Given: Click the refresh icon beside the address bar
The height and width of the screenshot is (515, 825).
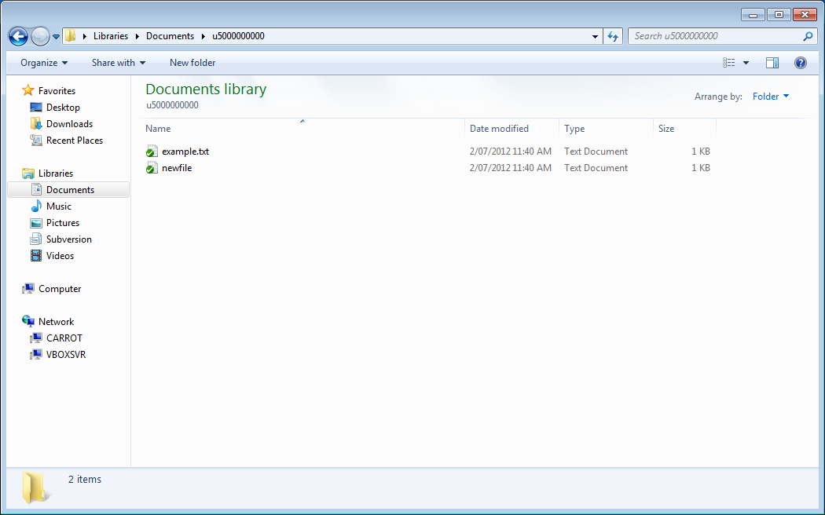Looking at the screenshot, I should tap(613, 35).
